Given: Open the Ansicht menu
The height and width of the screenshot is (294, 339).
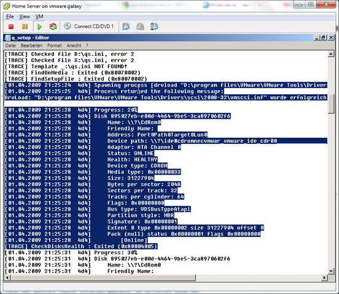Looking at the screenshot, I should pos(74,45).
